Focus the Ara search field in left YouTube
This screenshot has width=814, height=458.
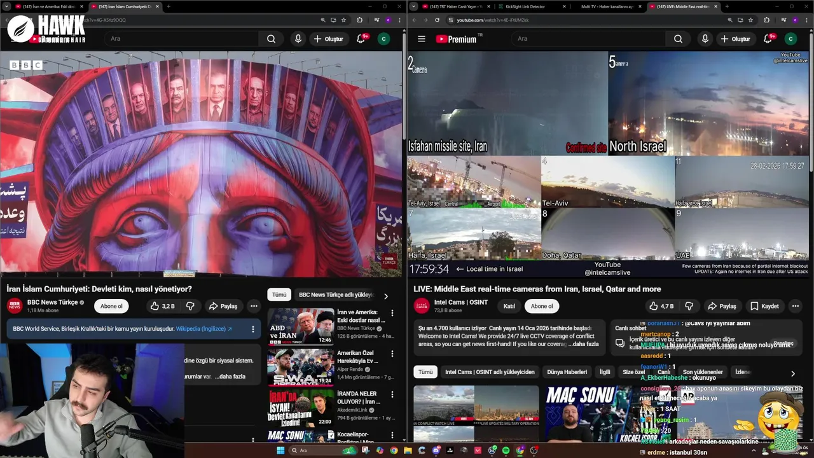point(182,39)
